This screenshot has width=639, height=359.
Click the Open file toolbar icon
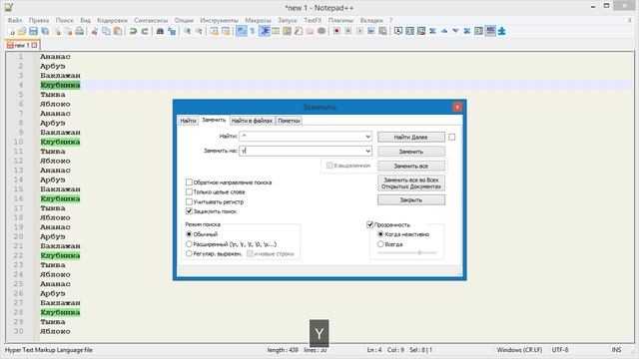[22, 31]
